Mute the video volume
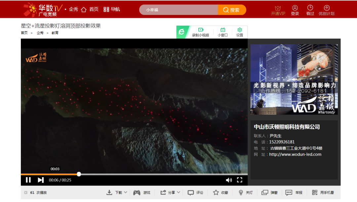Image resolution: width=357 pixels, height=202 pixels. 229,180
